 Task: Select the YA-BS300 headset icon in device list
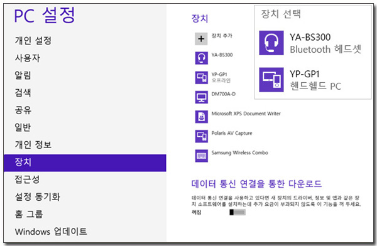tap(201, 58)
